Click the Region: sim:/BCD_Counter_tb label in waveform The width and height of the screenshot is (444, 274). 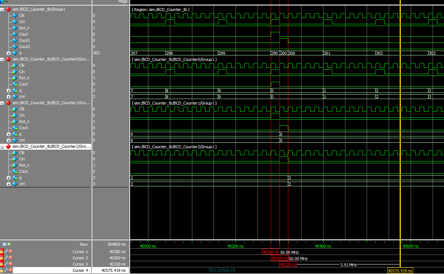[x=160, y=9]
